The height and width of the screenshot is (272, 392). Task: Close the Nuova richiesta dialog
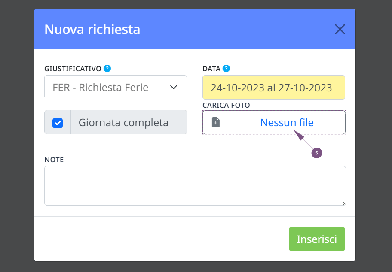point(340,29)
